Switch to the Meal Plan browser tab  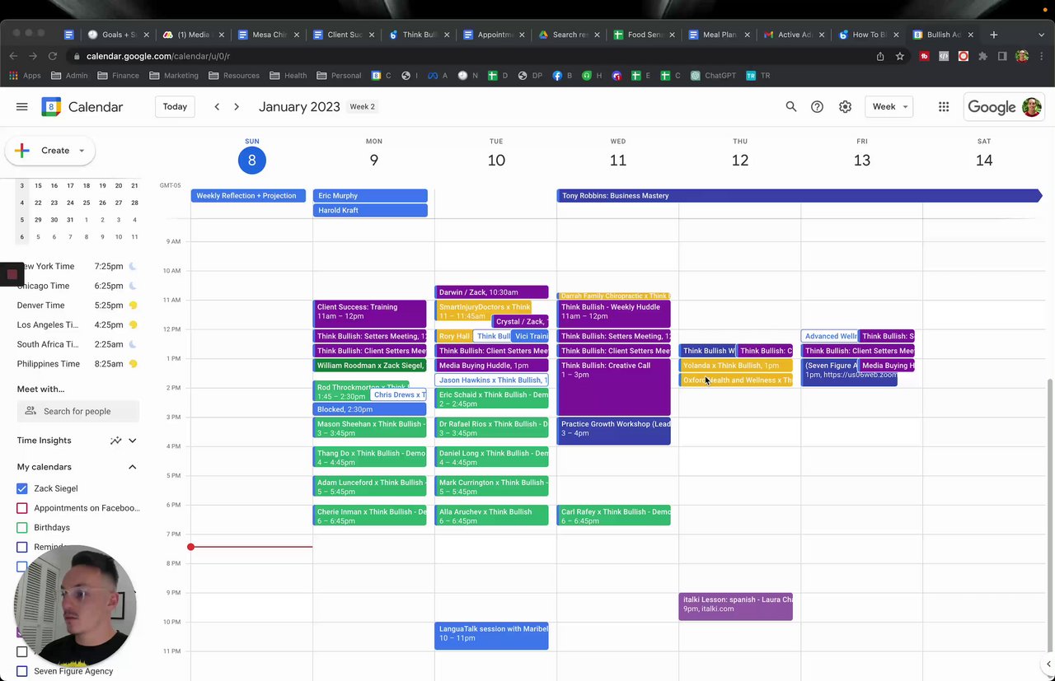click(x=719, y=35)
